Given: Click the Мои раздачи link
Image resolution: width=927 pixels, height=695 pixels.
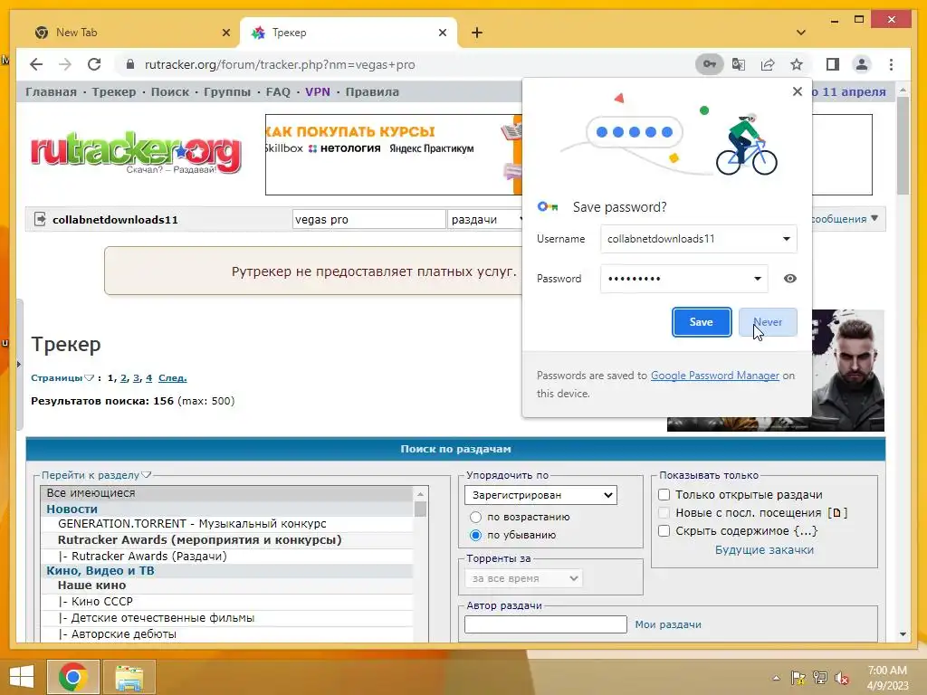Looking at the screenshot, I should tap(668, 624).
